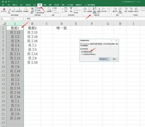Select 'Expand the selection' radio option

[82, 52]
